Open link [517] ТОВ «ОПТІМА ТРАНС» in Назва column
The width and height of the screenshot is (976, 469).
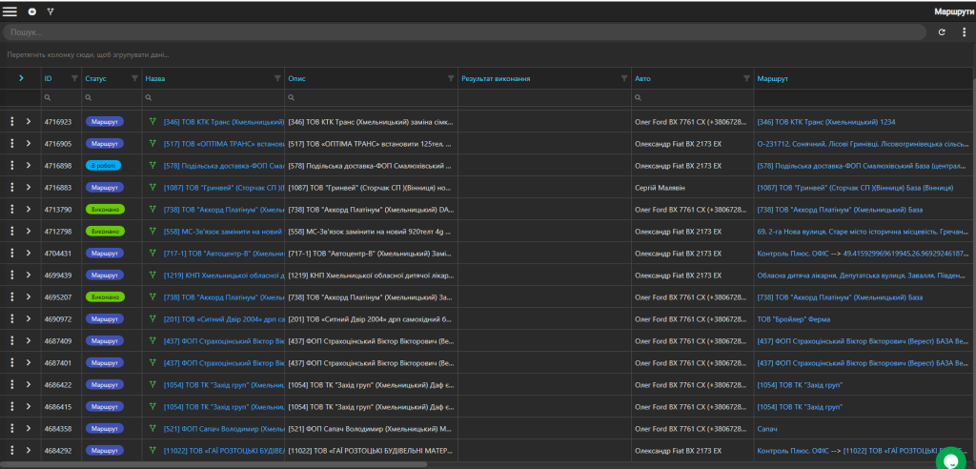pos(223,143)
